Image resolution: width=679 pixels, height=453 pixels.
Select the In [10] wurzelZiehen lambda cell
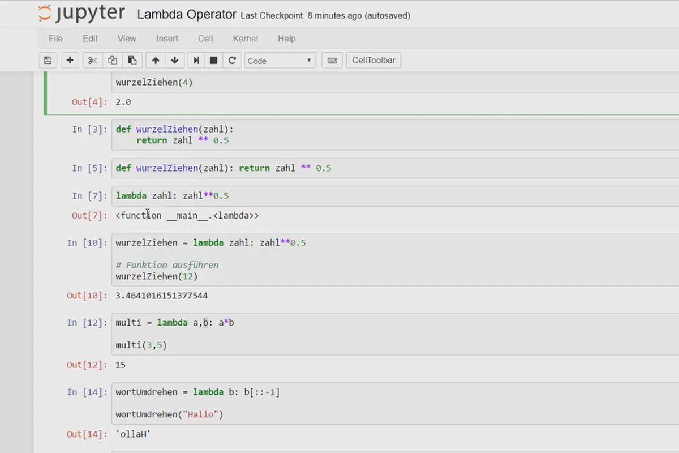point(396,259)
